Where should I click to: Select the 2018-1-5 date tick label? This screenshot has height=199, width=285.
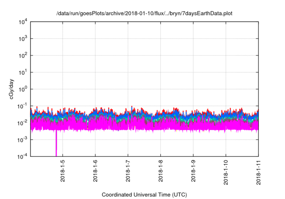tap(62, 171)
